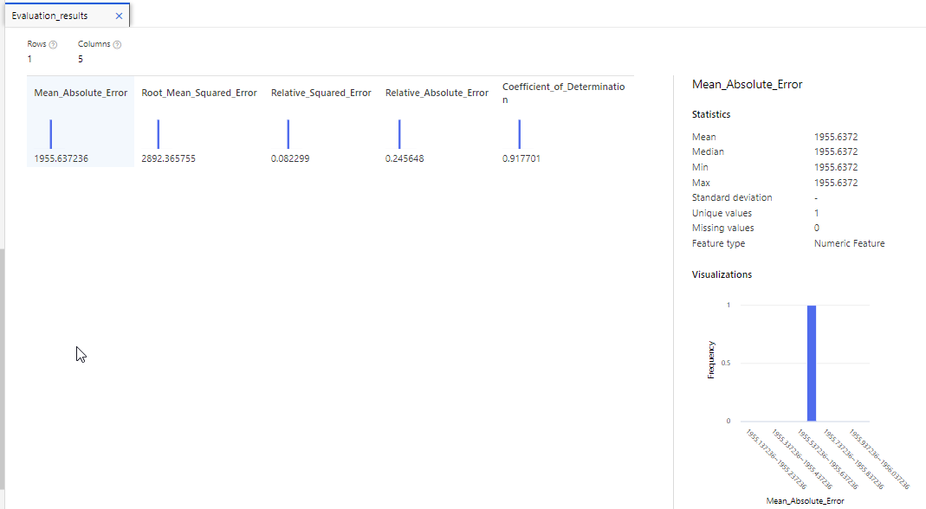
Task: Click the mini histogram under Coefficient_of_Determination
Action: (x=519, y=134)
